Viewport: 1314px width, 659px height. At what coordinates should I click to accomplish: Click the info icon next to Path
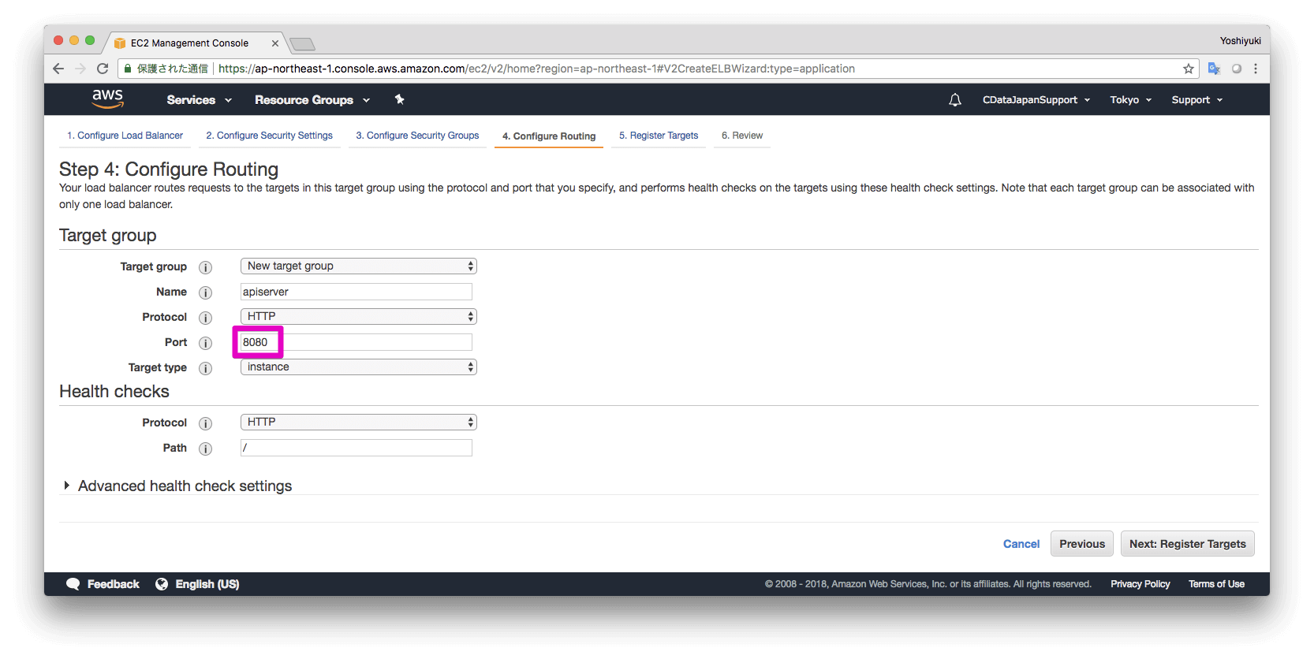coord(206,449)
